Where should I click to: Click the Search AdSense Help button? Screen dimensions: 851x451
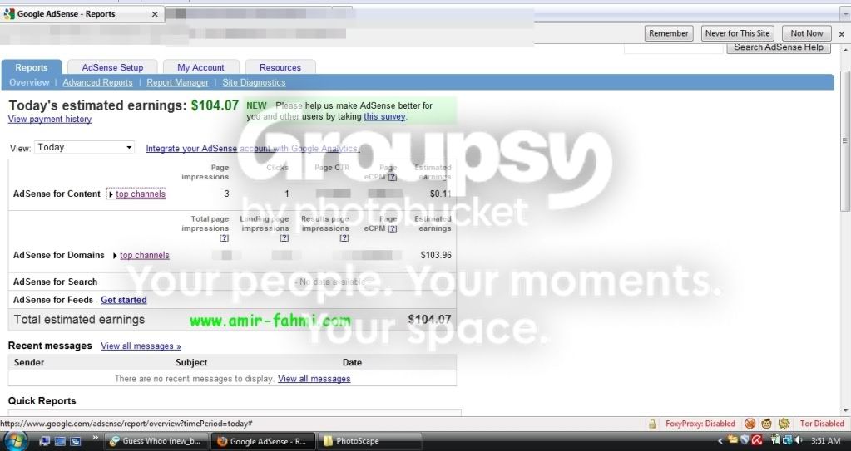click(779, 47)
